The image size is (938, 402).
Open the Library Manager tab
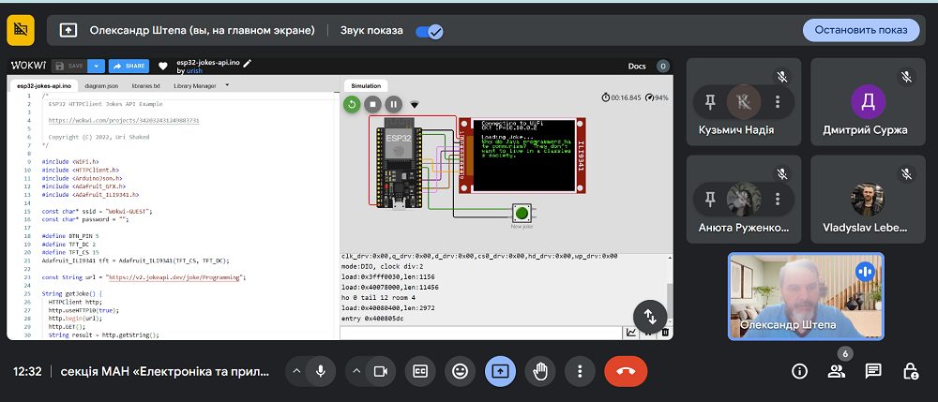coord(195,86)
